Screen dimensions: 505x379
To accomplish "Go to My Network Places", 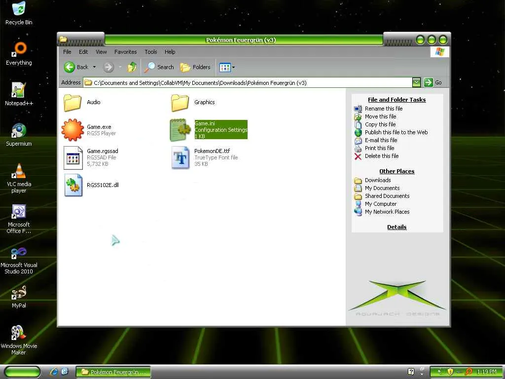I will (387, 212).
